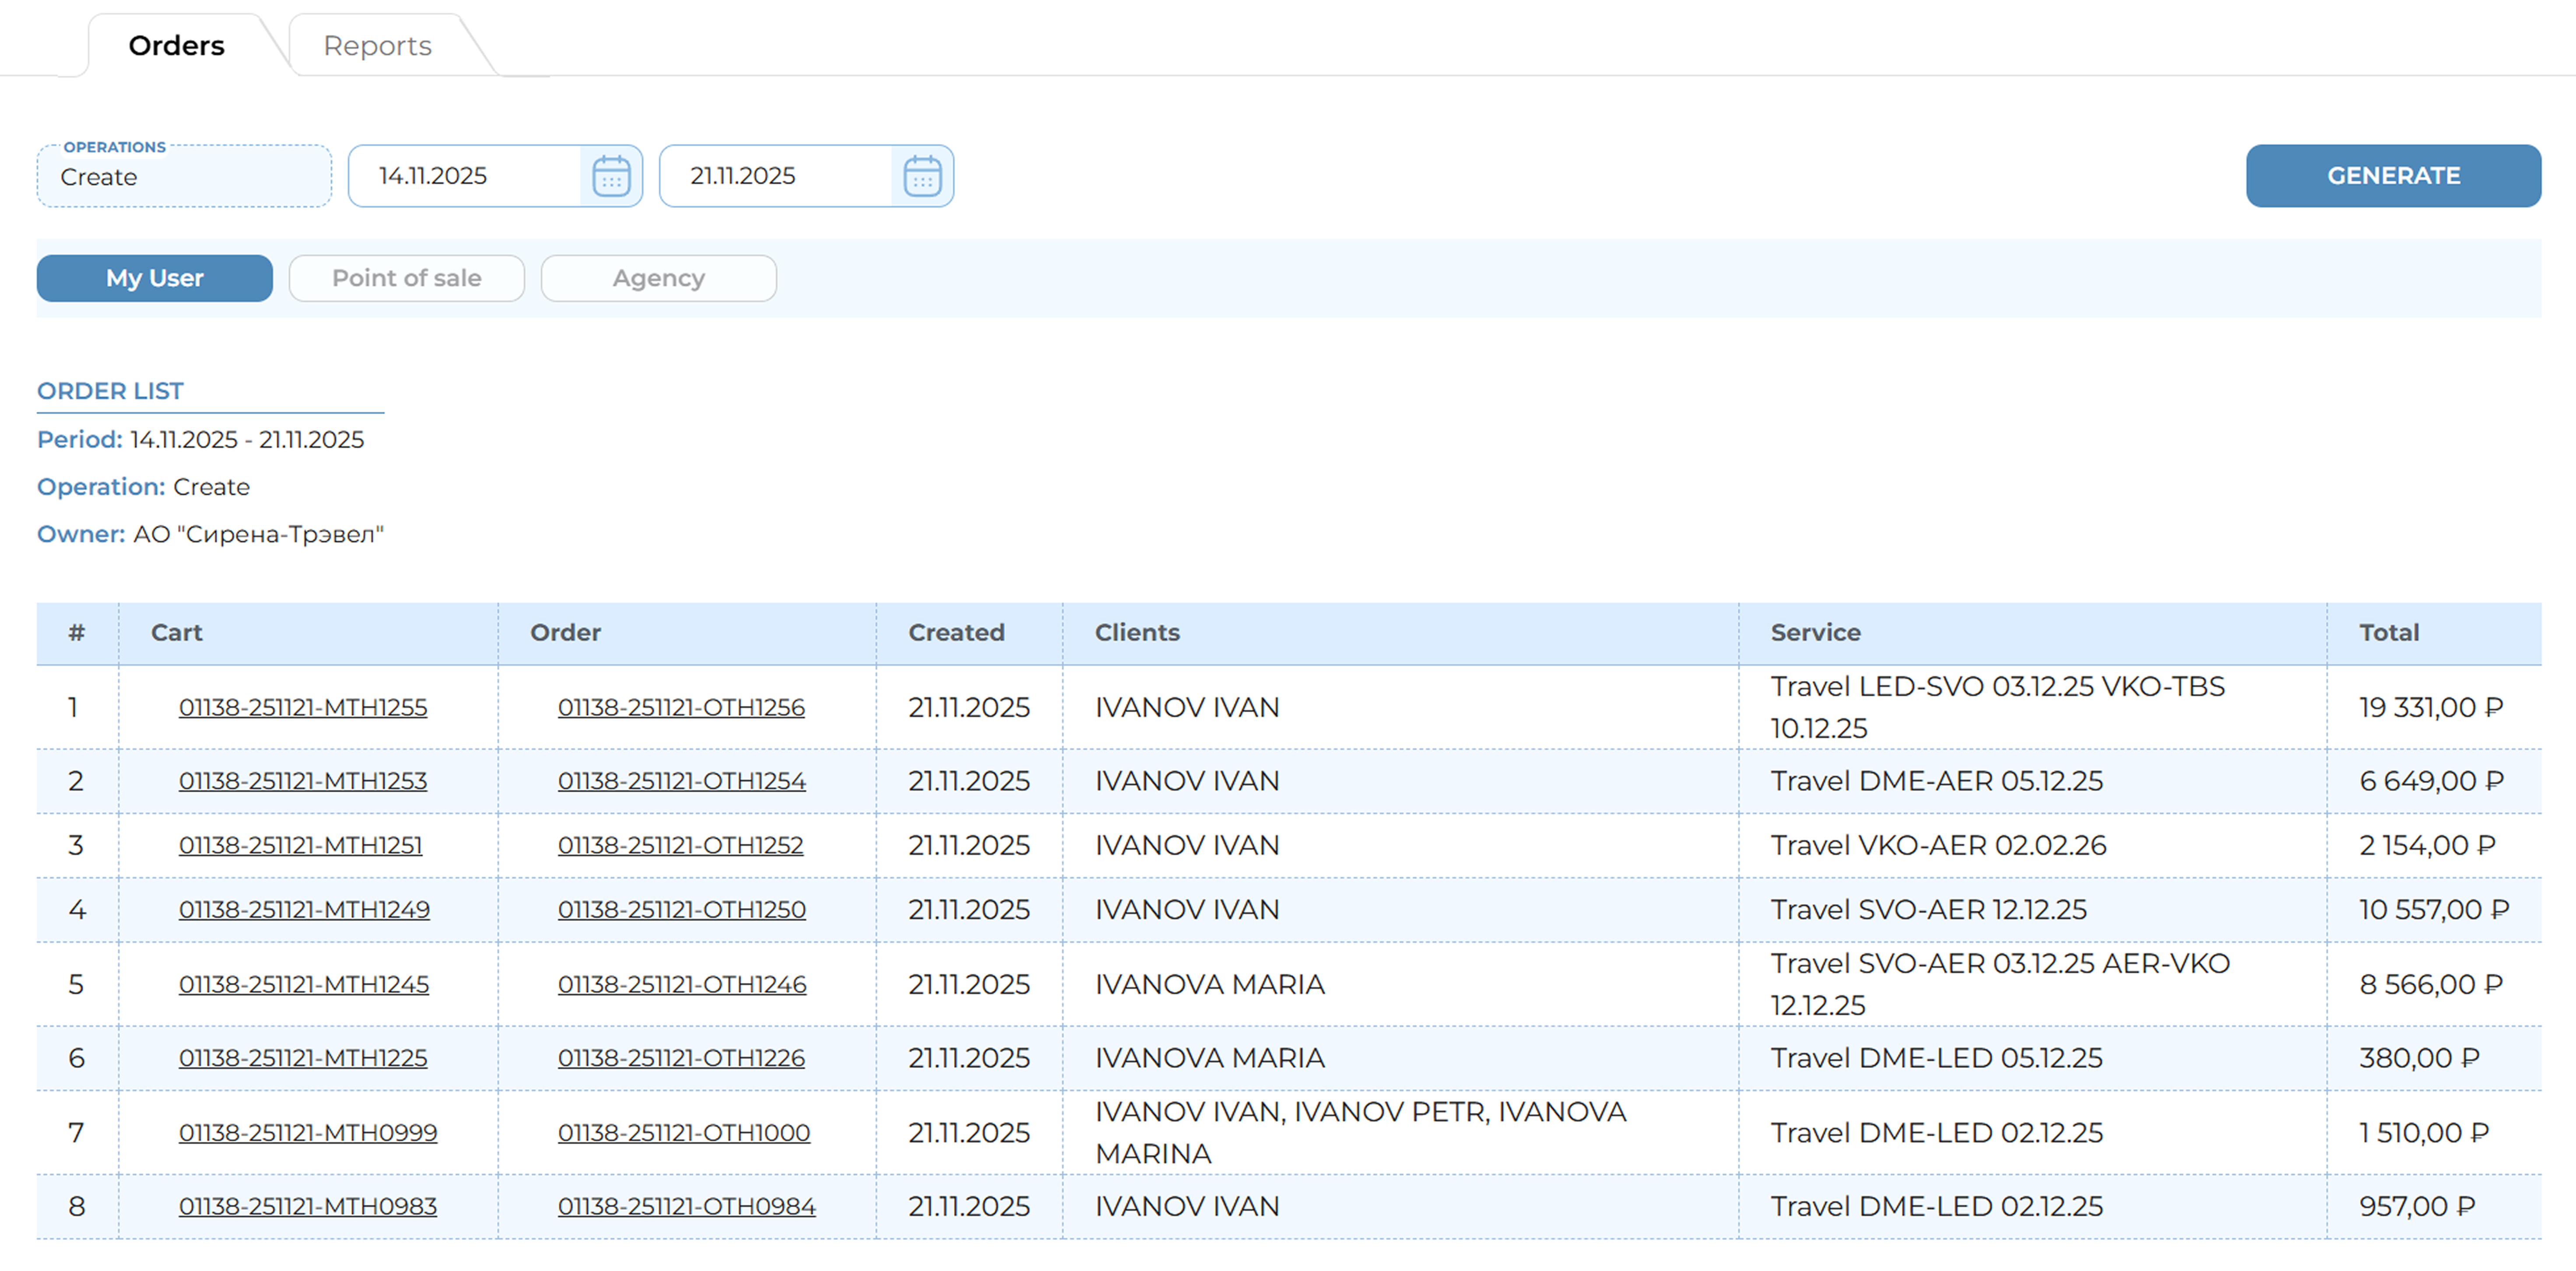Select the My User filter
This screenshot has height=1271, width=2576.
tap(155, 278)
